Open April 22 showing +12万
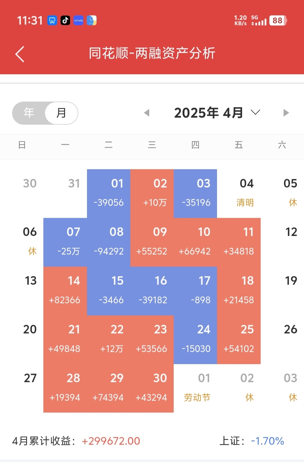The height and width of the screenshot is (462, 304). pos(109,339)
